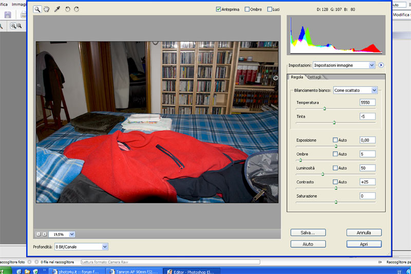The image size is (411, 274).
Task: Open the Impostazioni immagine dropdown
Action: click(x=344, y=65)
